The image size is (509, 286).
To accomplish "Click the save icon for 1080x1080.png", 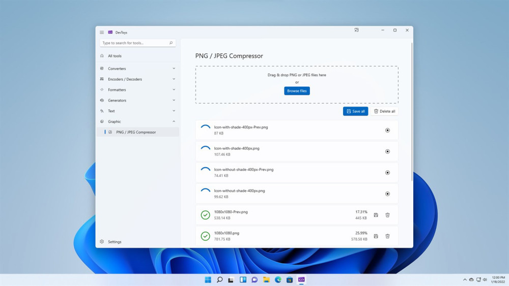I will pyautogui.click(x=376, y=236).
